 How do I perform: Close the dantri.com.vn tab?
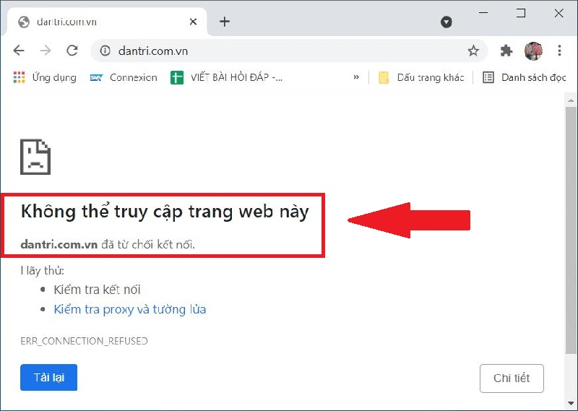193,22
